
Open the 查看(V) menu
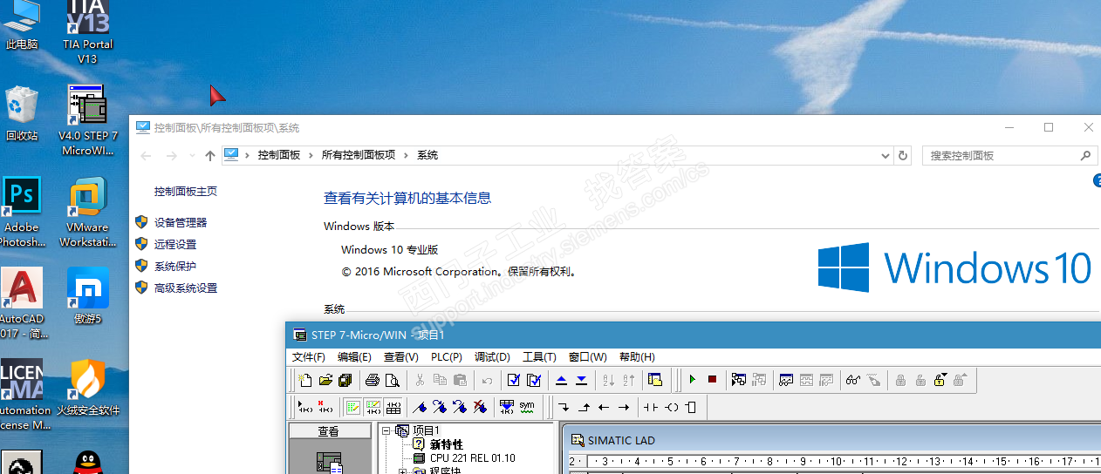[400, 357]
